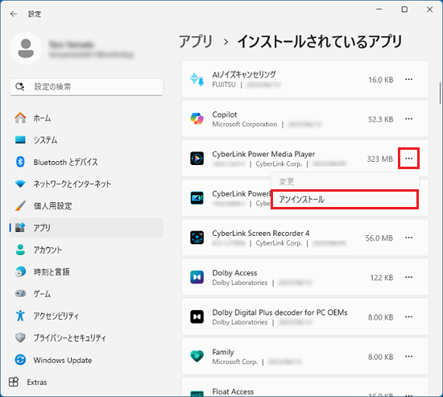Go to アカウント settings
The width and height of the screenshot is (443, 397).
(x=86, y=250)
